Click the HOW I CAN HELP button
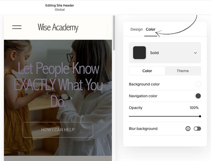211x161 pixels. coord(58,130)
